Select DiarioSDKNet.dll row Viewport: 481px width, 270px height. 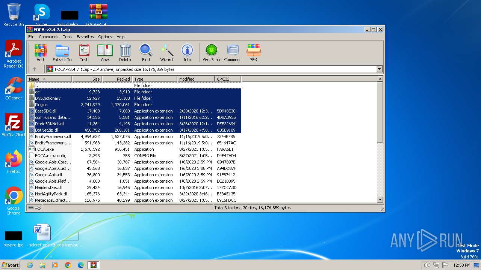click(134, 124)
